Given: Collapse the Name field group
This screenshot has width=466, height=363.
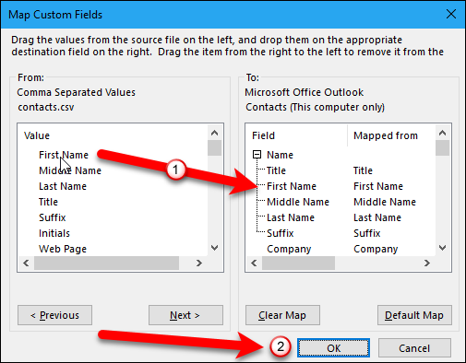Looking at the screenshot, I should pos(257,155).
